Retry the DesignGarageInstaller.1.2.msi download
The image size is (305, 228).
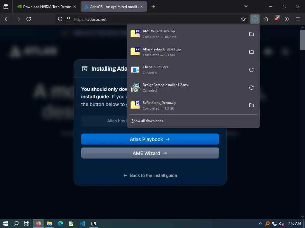pos(251,88)
